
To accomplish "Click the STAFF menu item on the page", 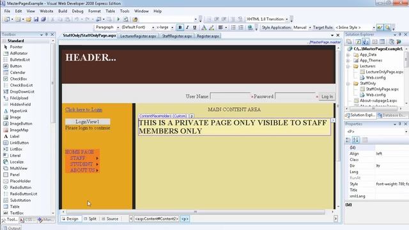I will click(x=78, y=158).
